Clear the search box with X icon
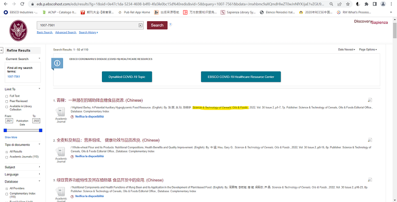Viewport: 397px width, 202px height. coord(140,26)
